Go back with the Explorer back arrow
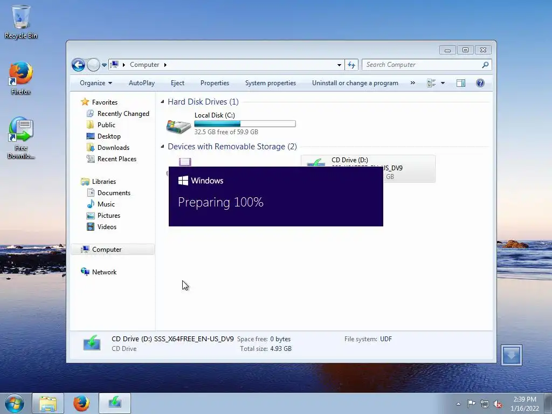Viewport: 552px width, 414px height. [x=78, y=65]
